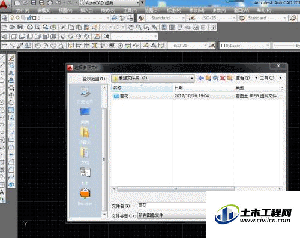
Task: Click the Copy icon in standard toolbar
Action: tap(71, 27)
